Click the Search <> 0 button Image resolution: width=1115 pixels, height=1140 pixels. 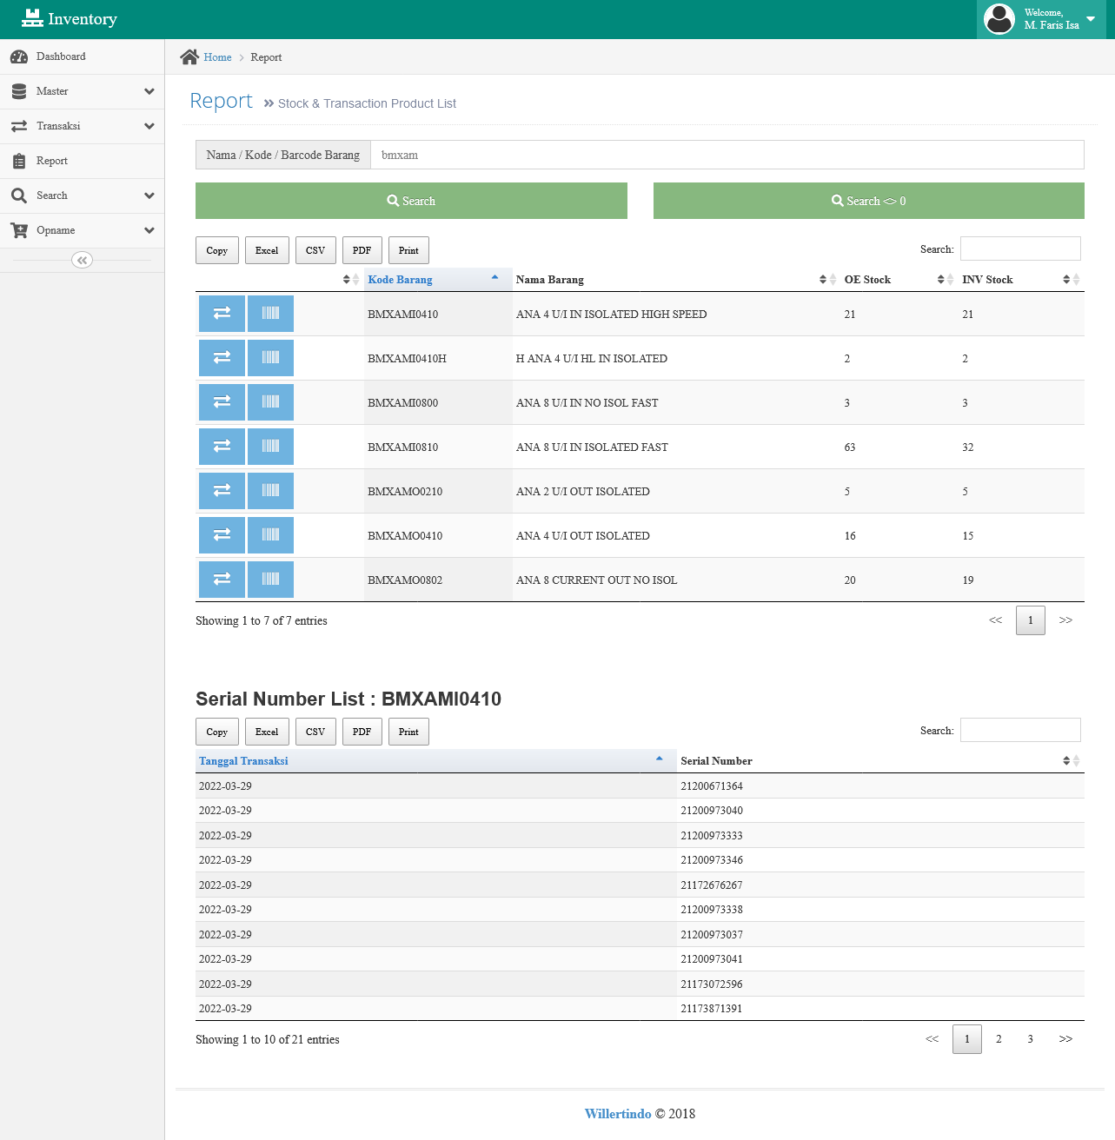point(869,201)
